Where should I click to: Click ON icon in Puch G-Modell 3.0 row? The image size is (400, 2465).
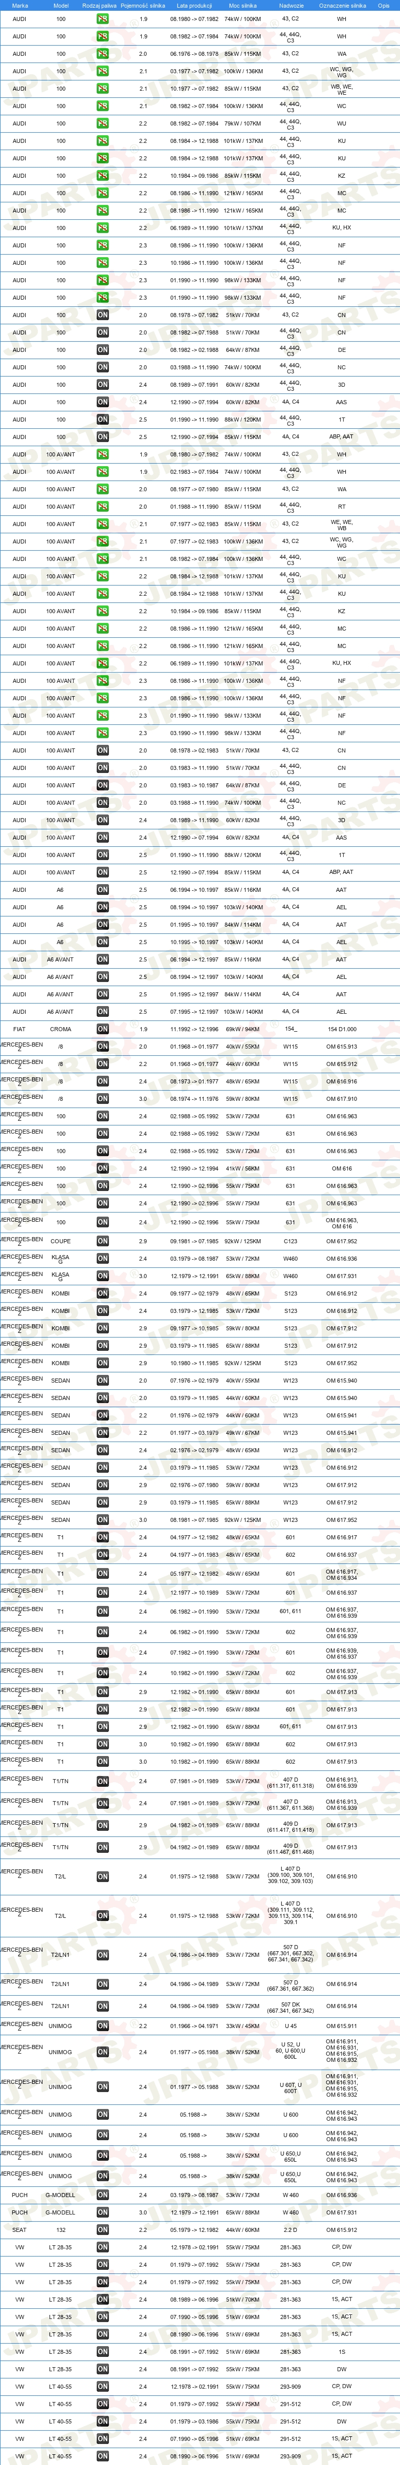tap(102, 2212)
